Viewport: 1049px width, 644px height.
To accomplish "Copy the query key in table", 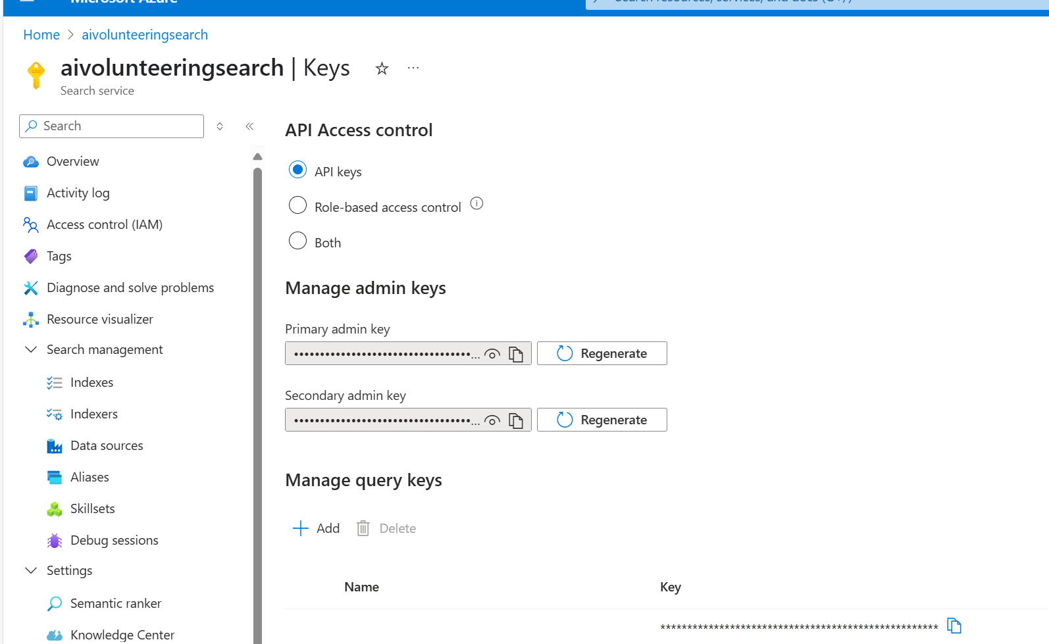I will (x=954, y=626).
